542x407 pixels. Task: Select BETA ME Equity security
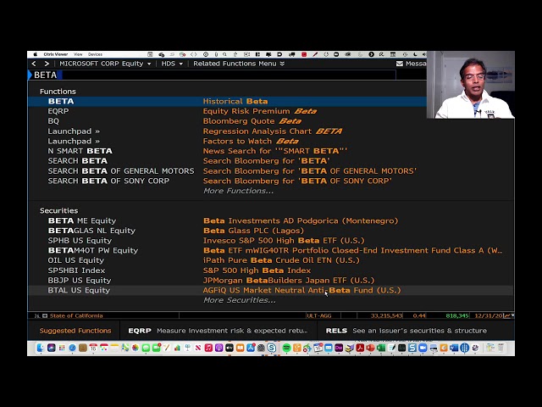click(271, 220)
